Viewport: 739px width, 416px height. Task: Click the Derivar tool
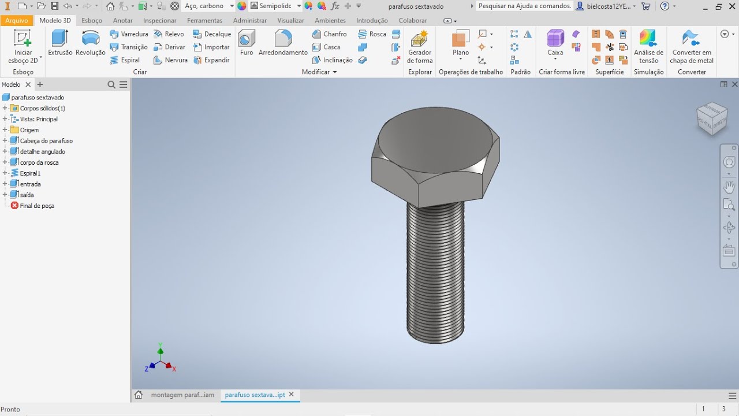tap(169, 47)
